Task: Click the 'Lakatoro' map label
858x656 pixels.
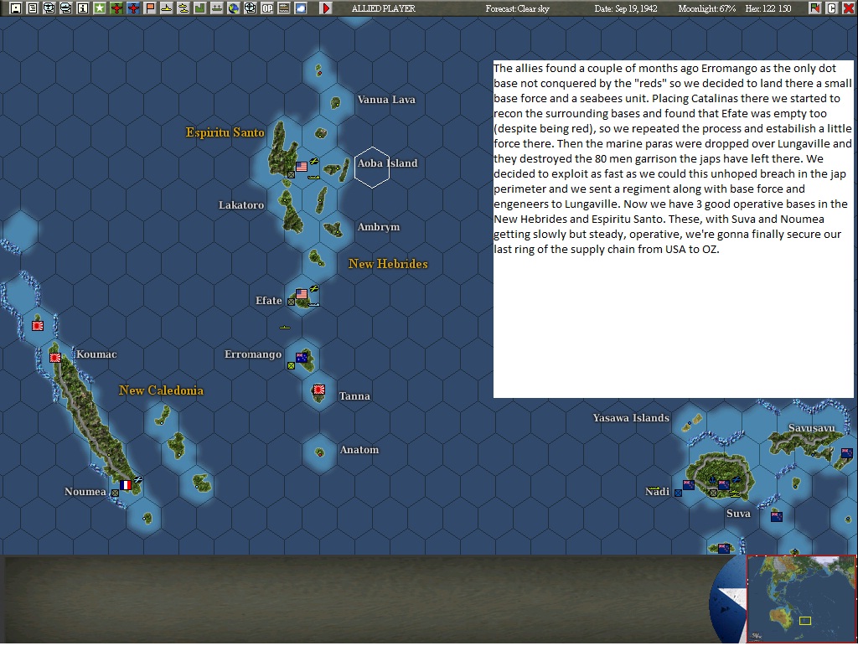Action: click(x=241, y=205)
